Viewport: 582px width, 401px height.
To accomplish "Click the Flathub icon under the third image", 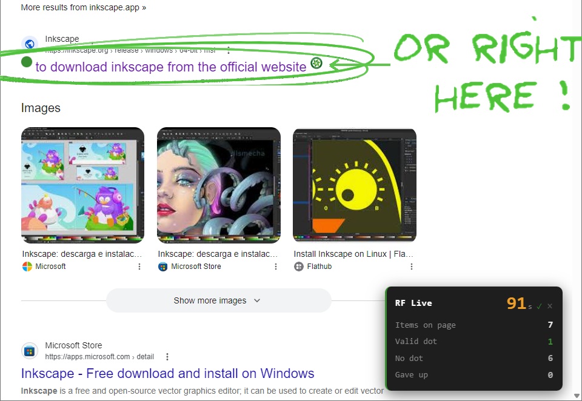I will click(x=299, y=267).
